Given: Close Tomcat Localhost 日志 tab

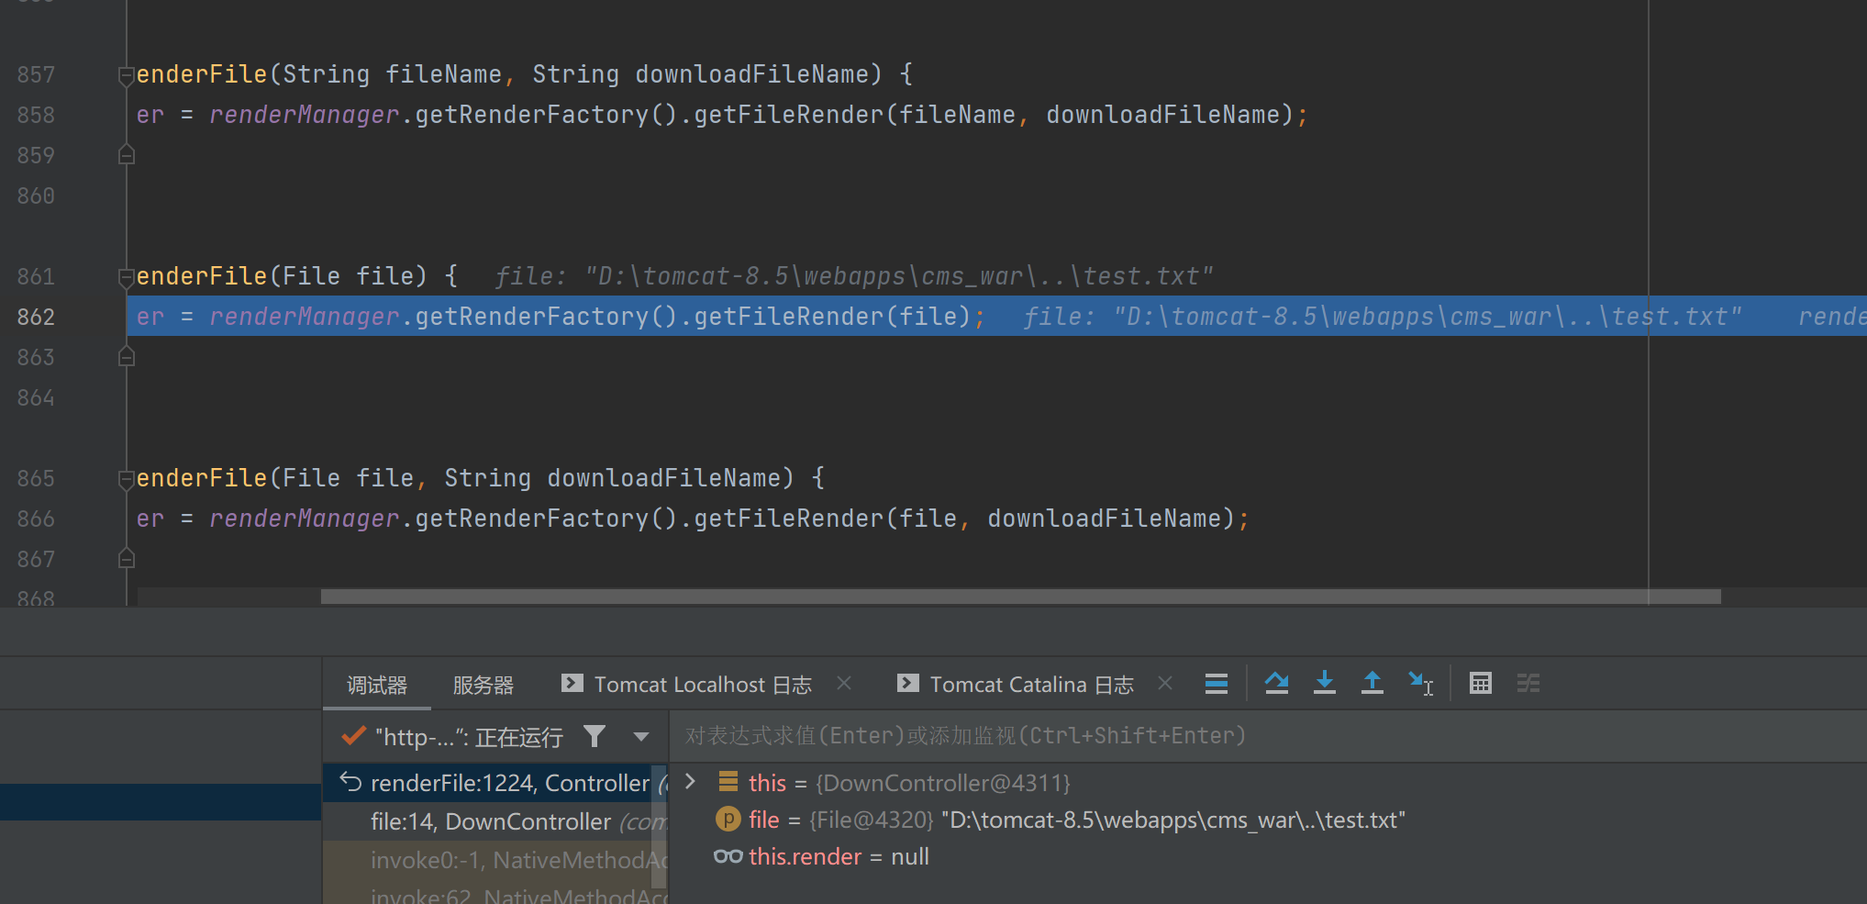Looking at the screenshot, I should (x=845, y=684).
